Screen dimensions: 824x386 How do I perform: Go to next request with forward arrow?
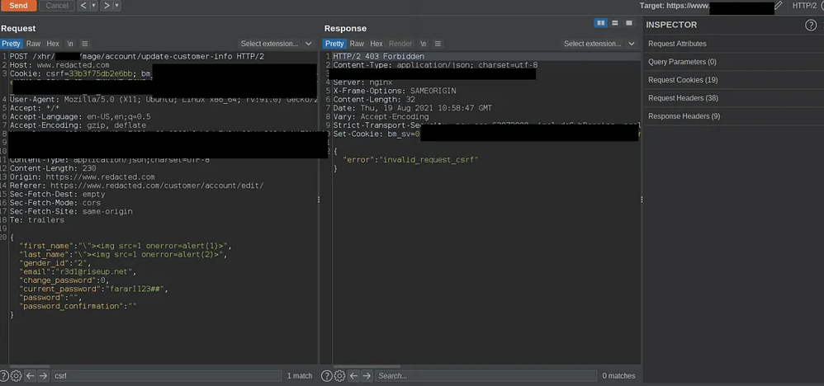tap(107, 6)
